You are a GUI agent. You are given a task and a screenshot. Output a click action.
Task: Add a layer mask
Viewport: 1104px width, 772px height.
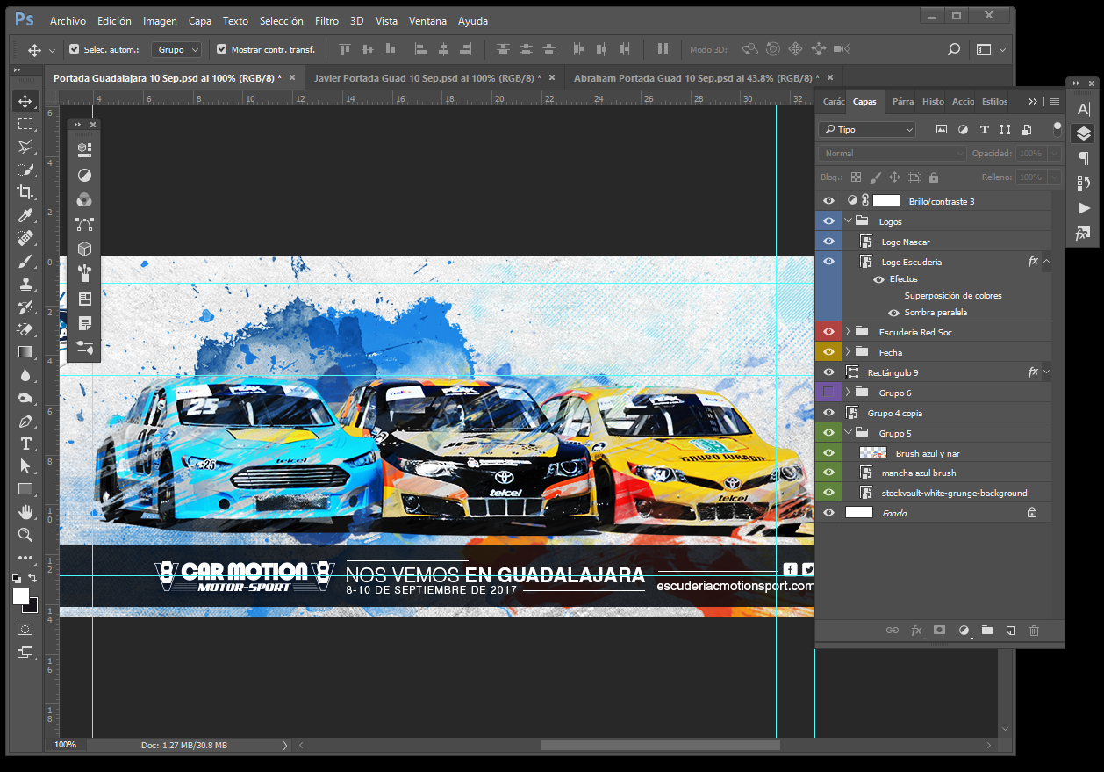(x=939, y=631)
